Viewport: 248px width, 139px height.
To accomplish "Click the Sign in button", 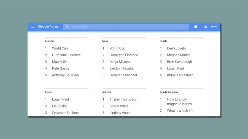I will pos(214,27).
